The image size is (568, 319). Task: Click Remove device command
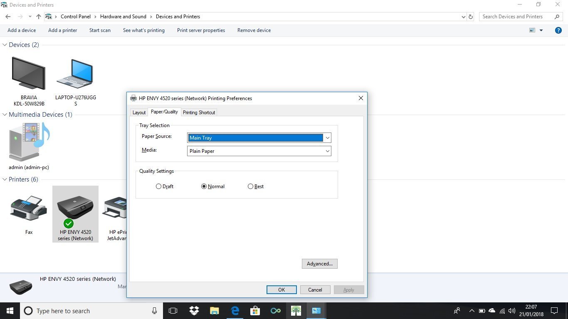[254, 30]
